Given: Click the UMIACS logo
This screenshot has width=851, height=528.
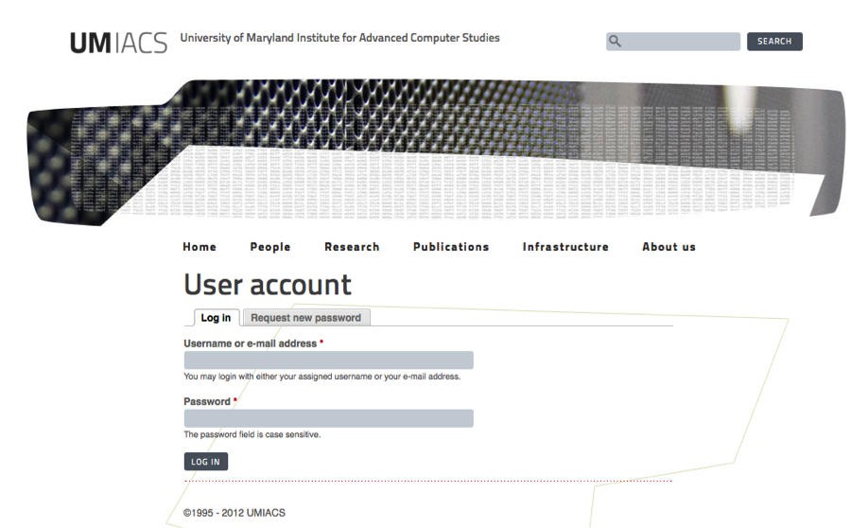Looking at the screenshot, I should 118,43.
